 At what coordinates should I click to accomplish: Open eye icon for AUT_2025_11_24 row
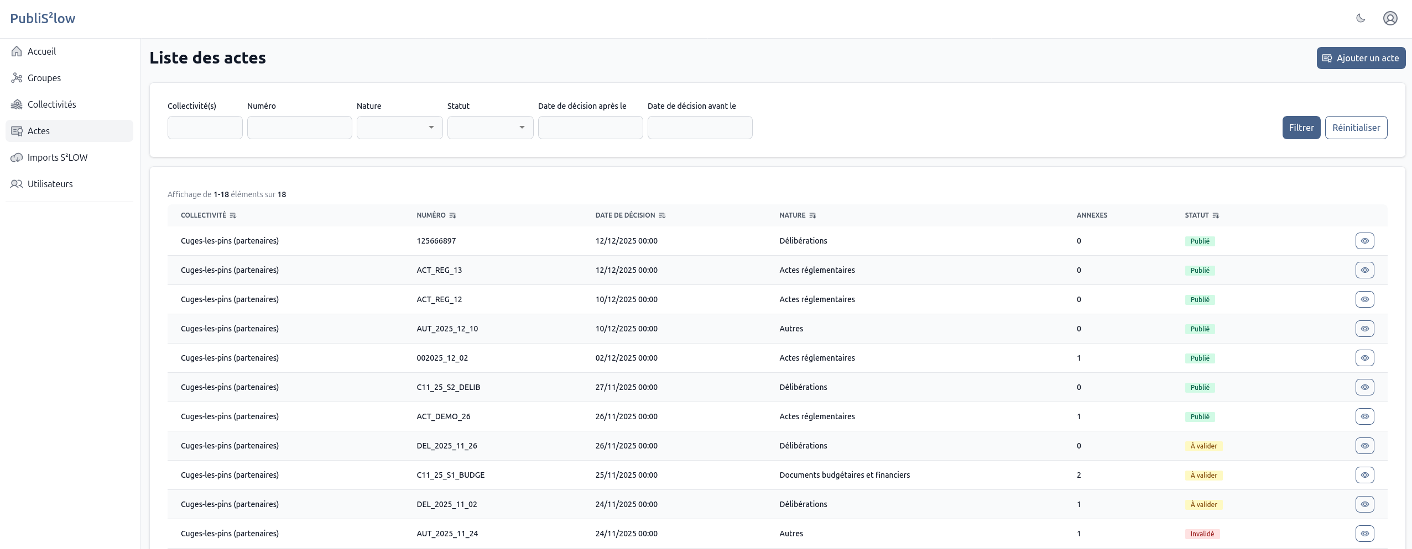tap(1364, 534)
